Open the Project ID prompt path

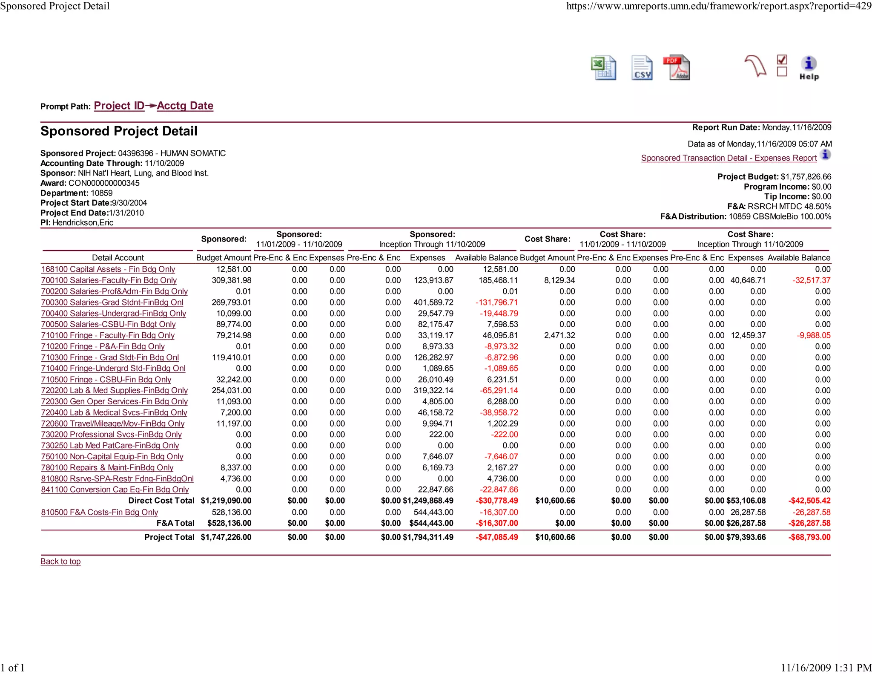(119, 106)
